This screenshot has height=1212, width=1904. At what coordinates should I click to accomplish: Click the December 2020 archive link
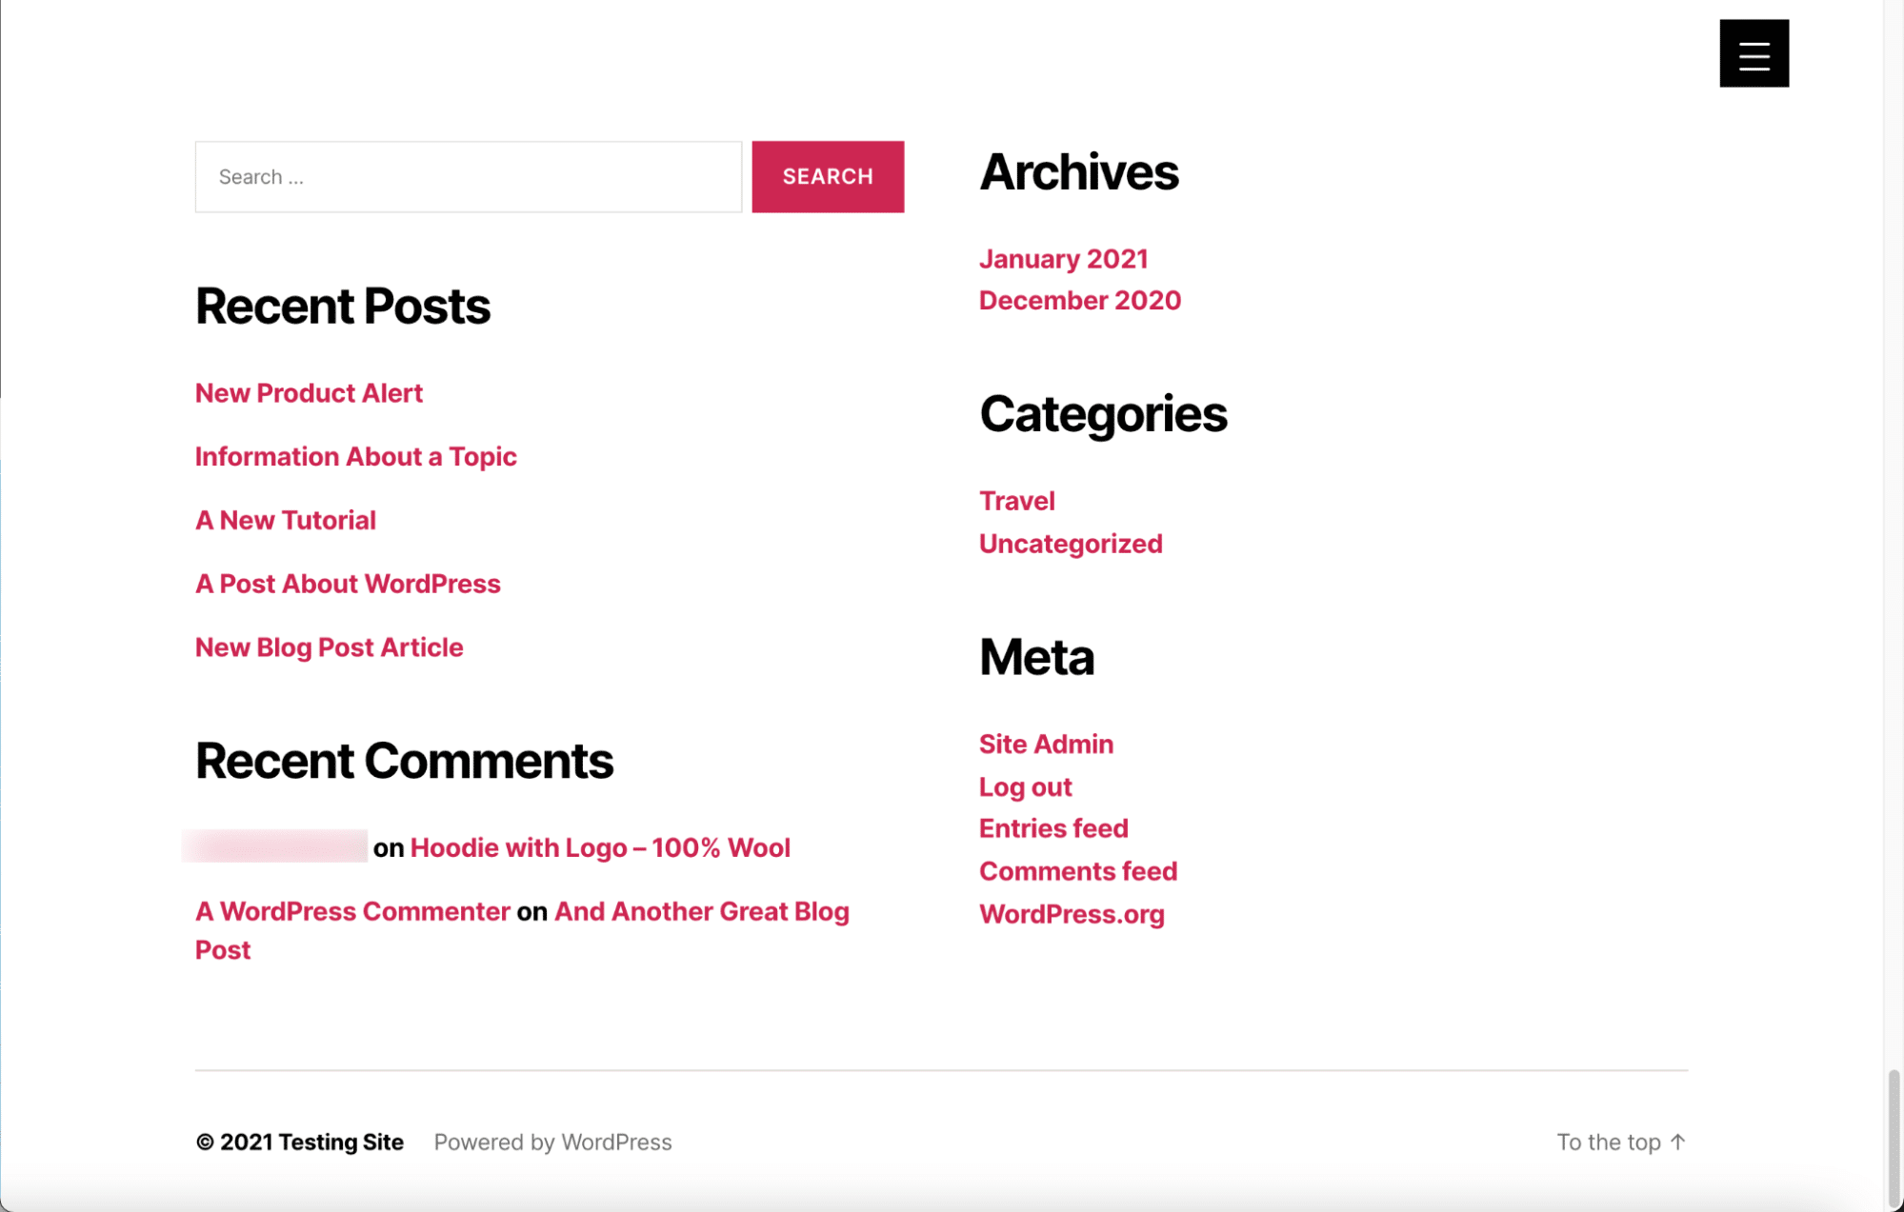1080,300
